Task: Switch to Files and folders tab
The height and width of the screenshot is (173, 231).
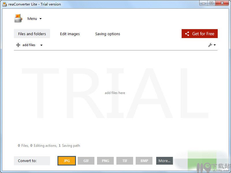Action: [x=32, y=34]
